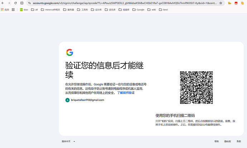Click the 条款 footer link
The image size is (247, 148).
(239, 142)
